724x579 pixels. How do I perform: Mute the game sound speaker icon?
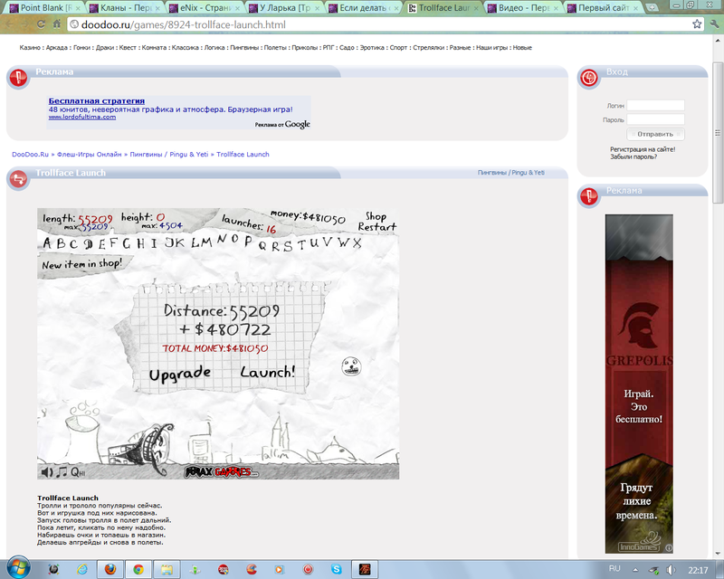pos(47,472)
